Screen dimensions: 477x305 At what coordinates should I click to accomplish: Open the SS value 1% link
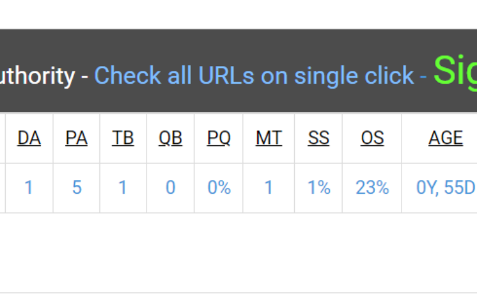[319, 187]
